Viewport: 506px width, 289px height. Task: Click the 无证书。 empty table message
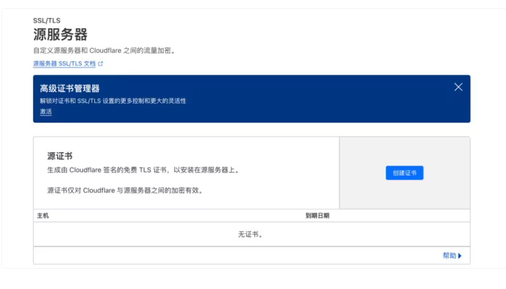(x=251, y=234)
